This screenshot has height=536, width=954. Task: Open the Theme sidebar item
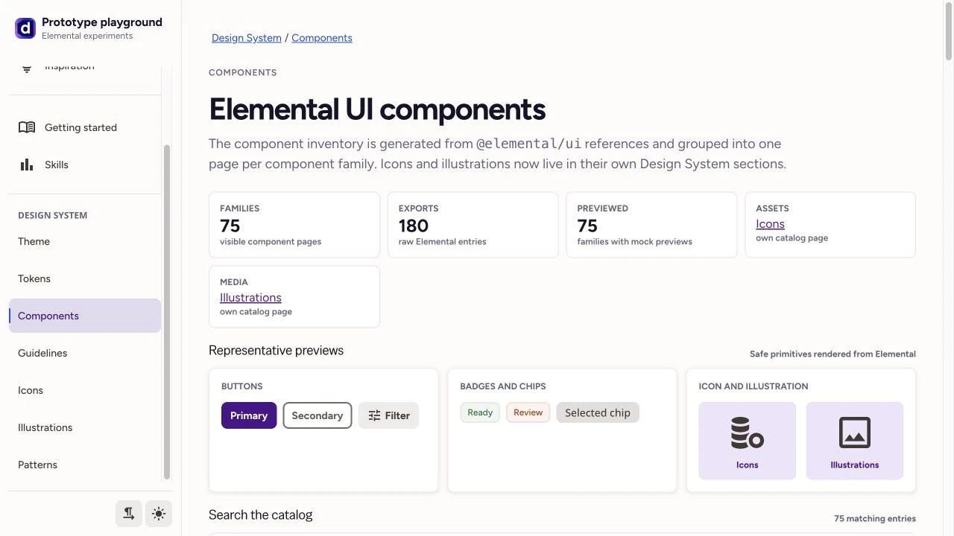pyautogui.click(x=85, y=241)
